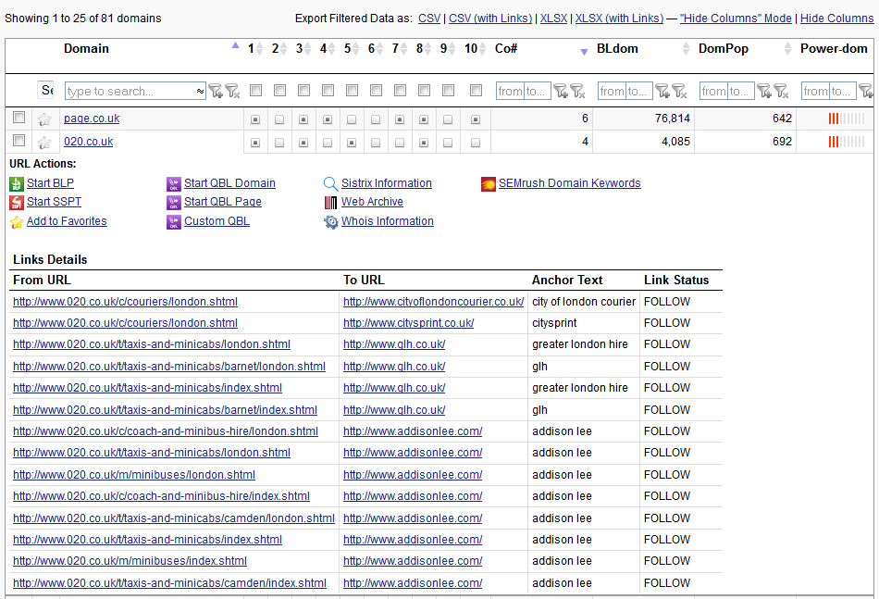Screen dimensions: 879x599
Task: Tick the filter checkbox under column 8
Action: [x=425, y=91]
